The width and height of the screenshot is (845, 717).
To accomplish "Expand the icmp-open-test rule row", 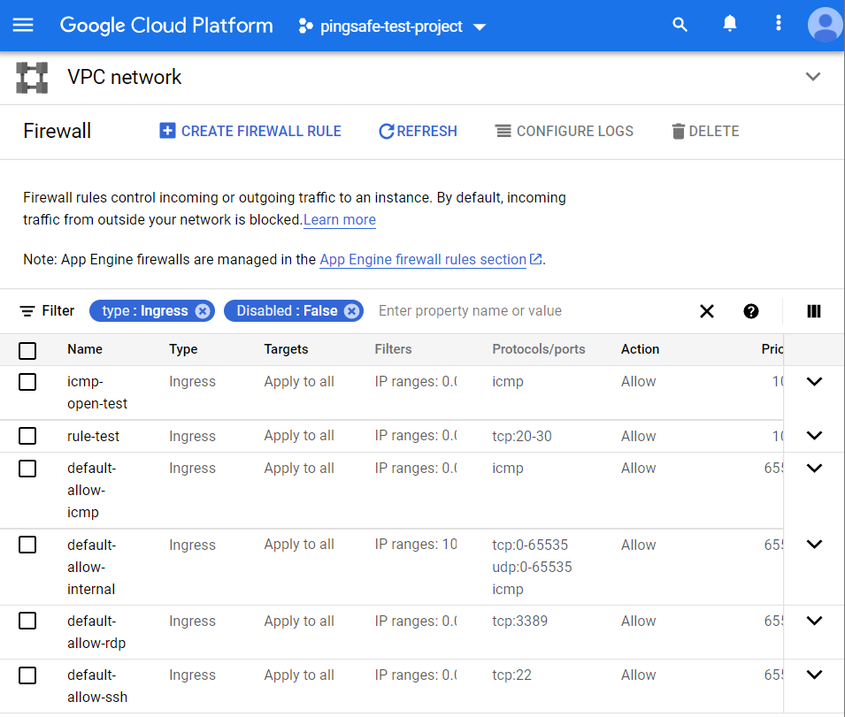I will pos(814,382).
